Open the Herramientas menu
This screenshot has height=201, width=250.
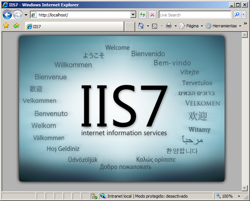[x=223, y=26]
